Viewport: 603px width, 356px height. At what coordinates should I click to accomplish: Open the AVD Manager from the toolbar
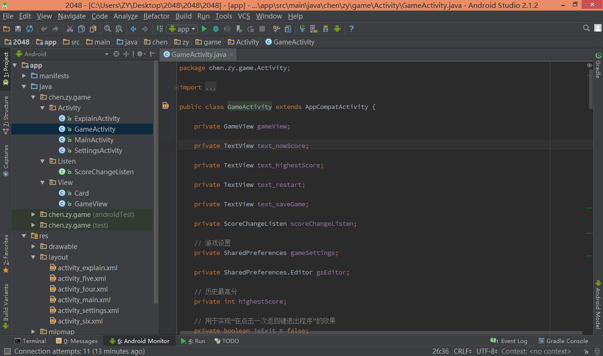(314, 29)
